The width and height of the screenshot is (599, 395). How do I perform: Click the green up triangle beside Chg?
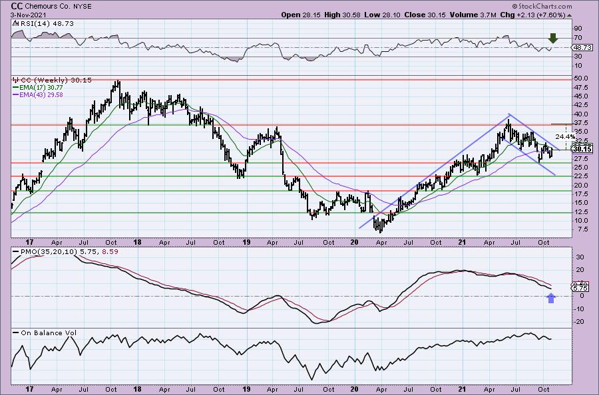570,15
